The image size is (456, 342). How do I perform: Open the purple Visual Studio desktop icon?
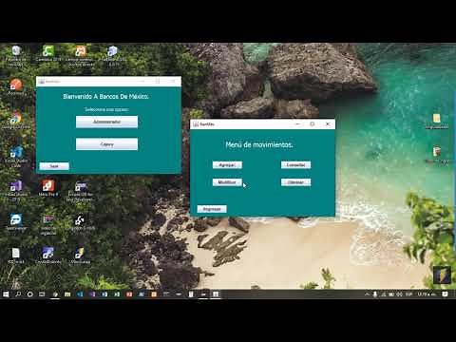(x=16, y=186)
